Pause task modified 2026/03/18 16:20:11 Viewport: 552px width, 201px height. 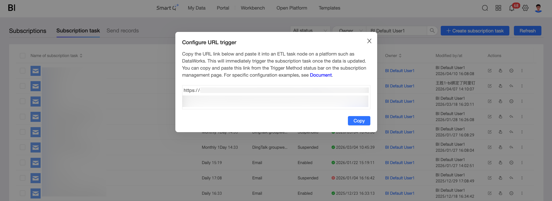click(x=511, y=101)
